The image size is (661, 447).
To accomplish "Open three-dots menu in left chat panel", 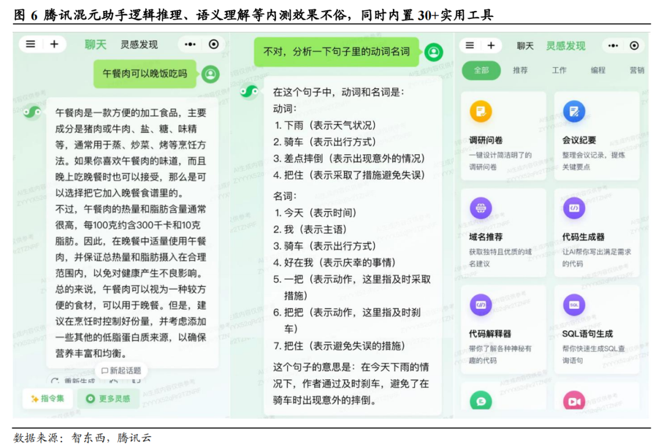I will point(190,44).
